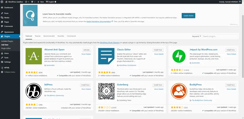Click the WPML icon in sidebar
244x119 pixels.
2,68
